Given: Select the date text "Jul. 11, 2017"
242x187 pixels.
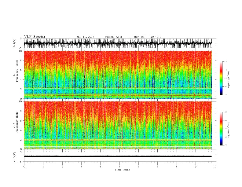Looking at the screenshot, I should pos(85,37).
